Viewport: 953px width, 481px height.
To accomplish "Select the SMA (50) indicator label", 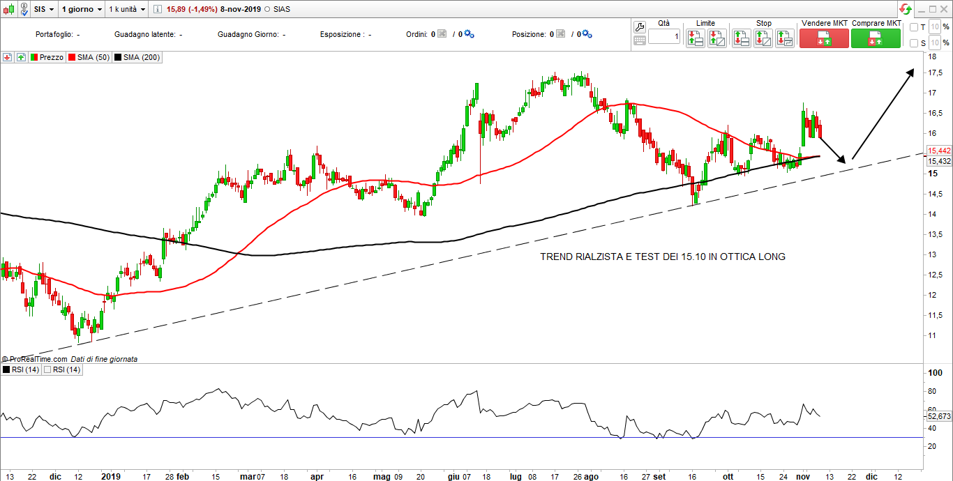I will (89, 58).
